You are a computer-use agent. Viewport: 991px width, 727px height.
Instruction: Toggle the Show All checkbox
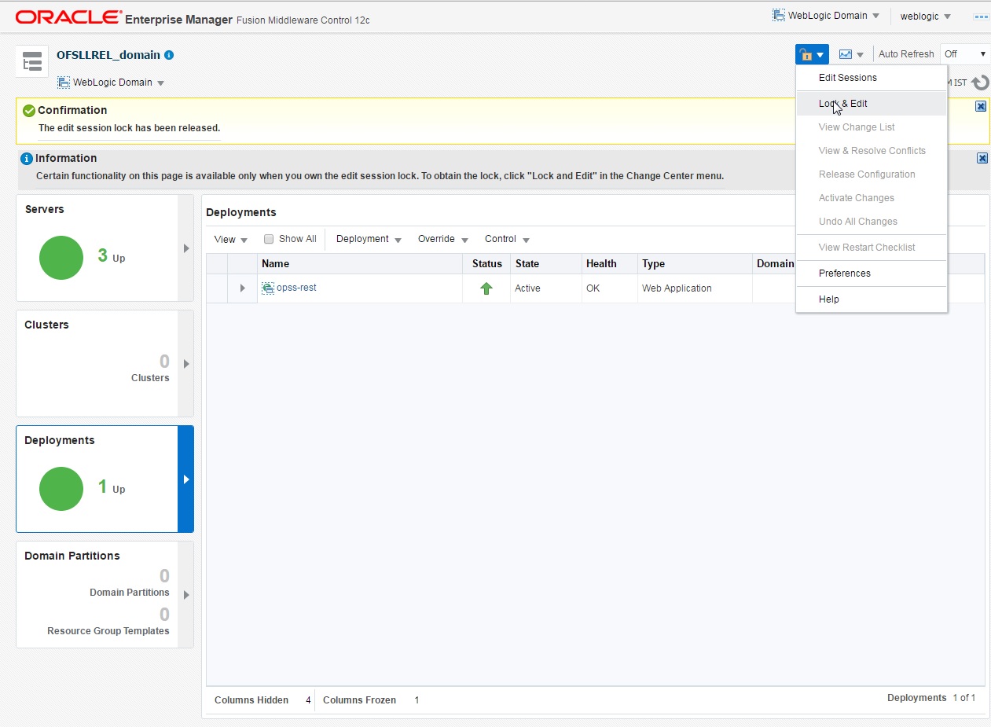[x=269, y=239]
